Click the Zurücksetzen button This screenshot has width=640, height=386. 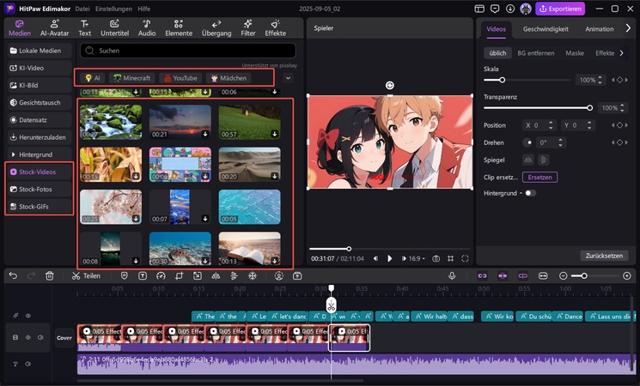pyautogui.click(x=604, y=256)
